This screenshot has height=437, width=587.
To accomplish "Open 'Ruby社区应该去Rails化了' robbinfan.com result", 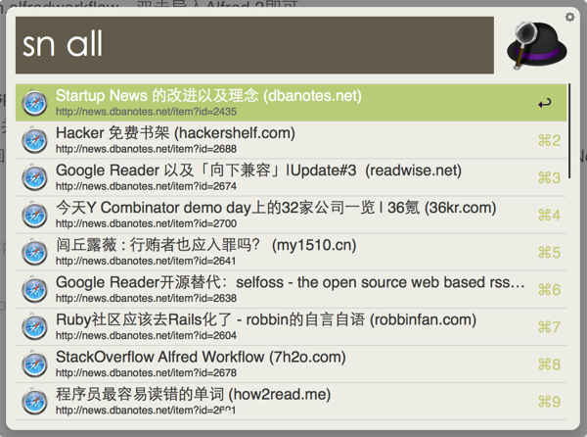I will pyautogui.click(x=291, y=327).
